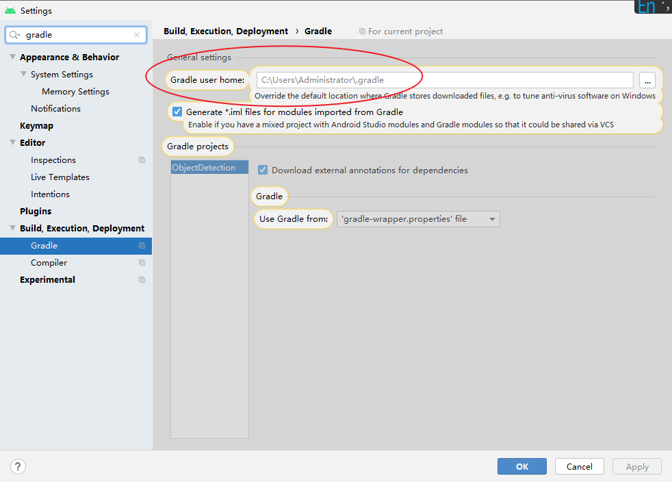Open Inspections settings
672x482 pixels.
click(x=53, y=160)
